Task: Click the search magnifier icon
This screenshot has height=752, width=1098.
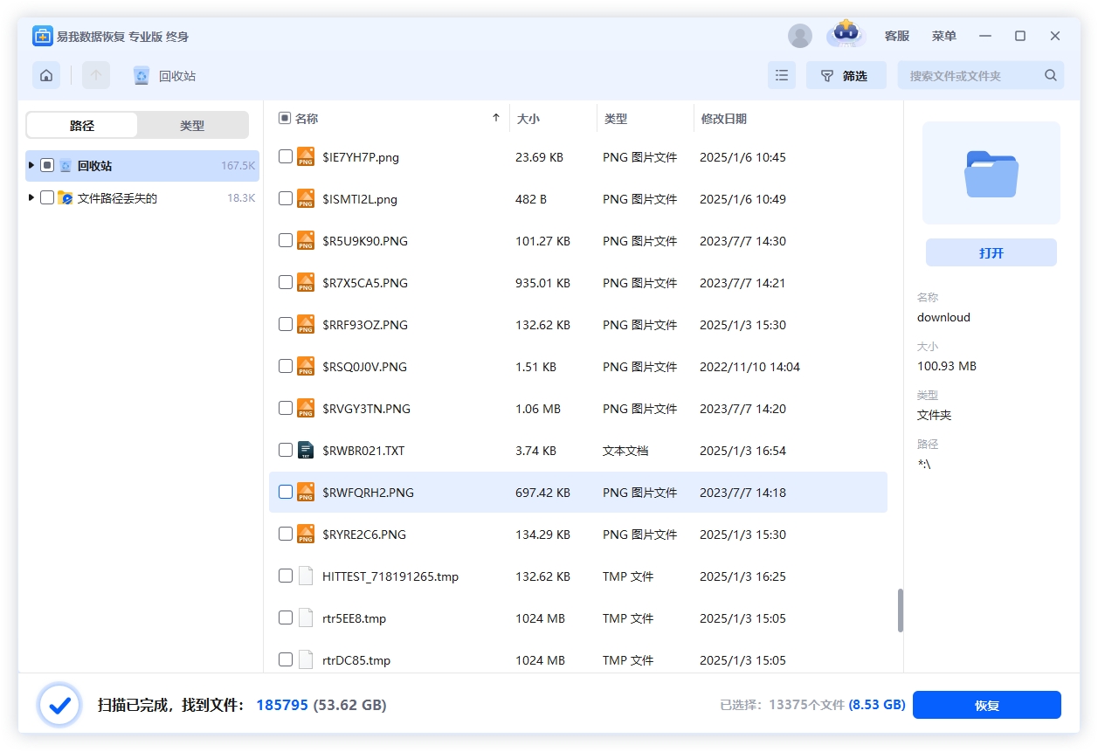Action: tap(1051, 76)
